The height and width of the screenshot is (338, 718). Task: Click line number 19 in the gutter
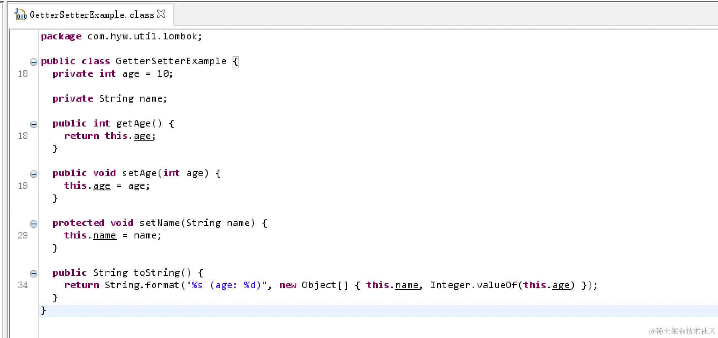click(x=23, y=186)
